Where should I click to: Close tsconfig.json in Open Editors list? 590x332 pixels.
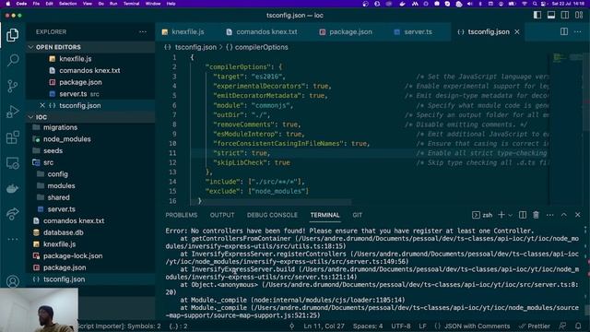(42, 105)
